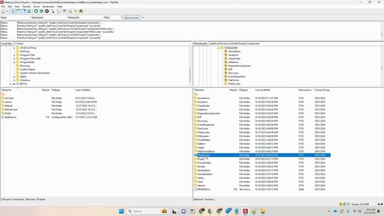
Task: Sort local list by Filesize header
Action: pos(45,90)
